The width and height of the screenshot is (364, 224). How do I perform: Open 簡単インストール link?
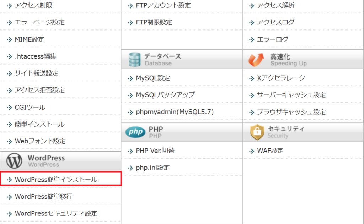coord(40,124)
